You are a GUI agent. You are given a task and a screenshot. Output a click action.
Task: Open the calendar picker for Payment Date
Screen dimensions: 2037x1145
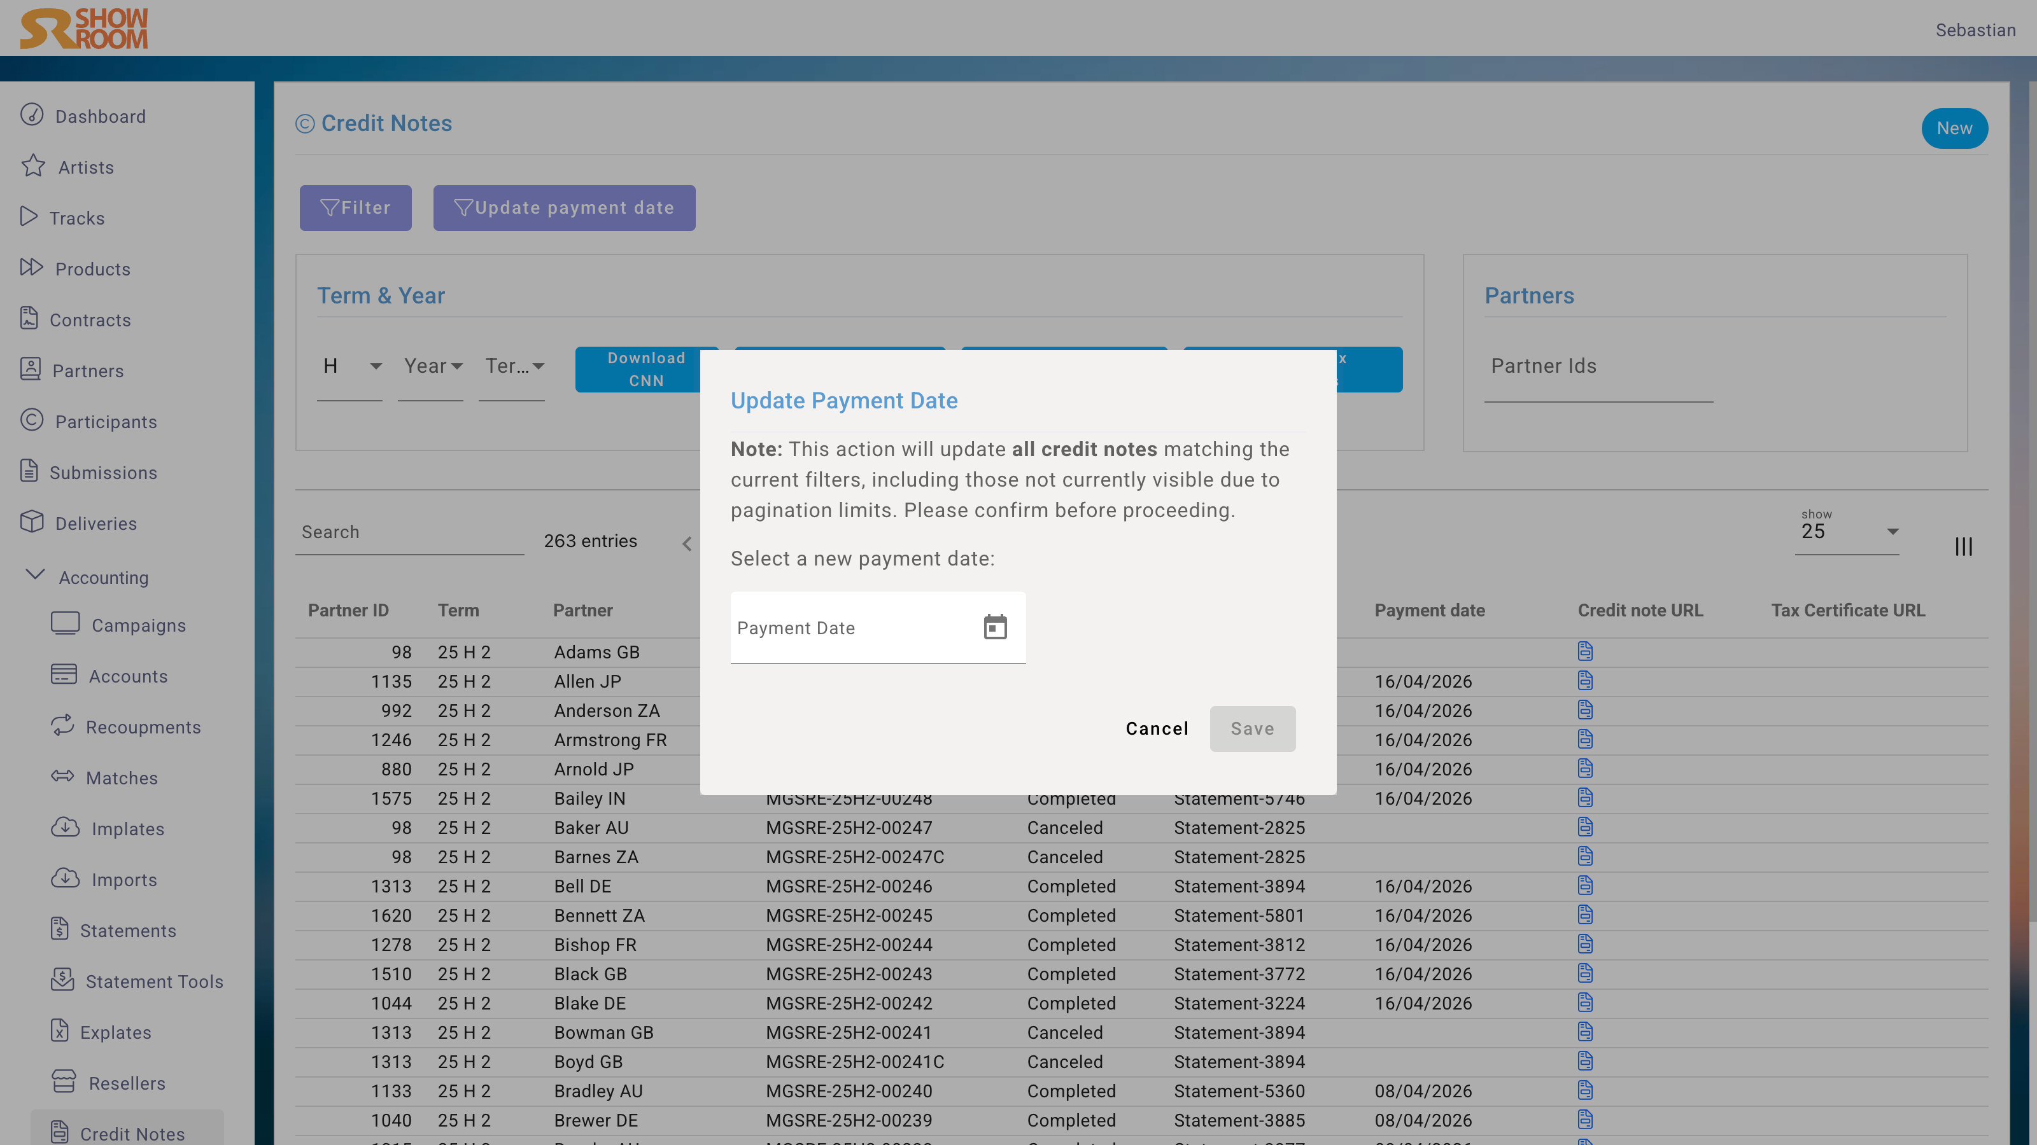(x=995, y=627)
